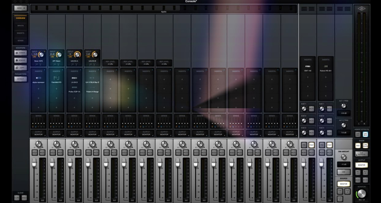Open the Fairchild 670 insert on API Vision channel
This screenshot has height=203, width=381.
point(56,82)
